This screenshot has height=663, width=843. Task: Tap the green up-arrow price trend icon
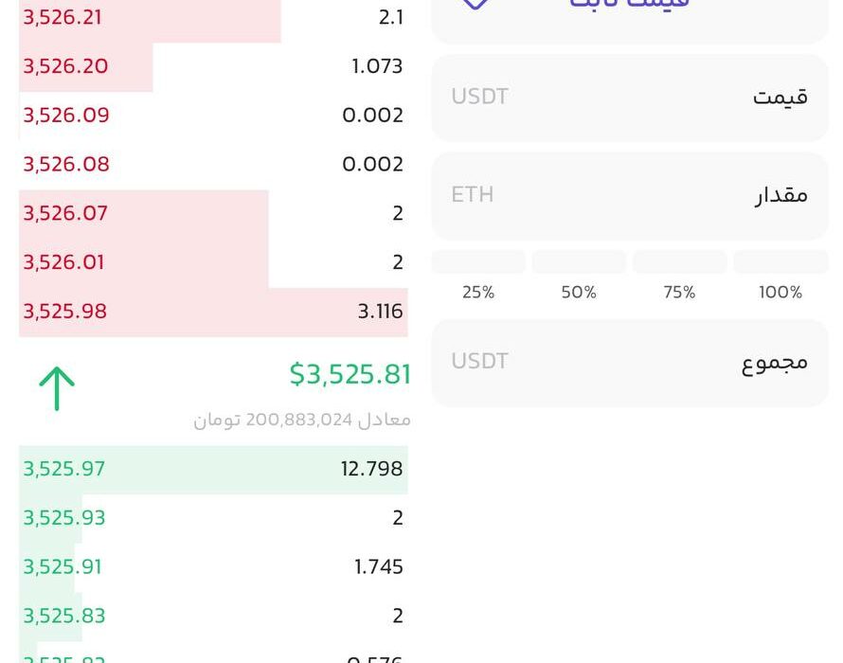click(57, 388)
